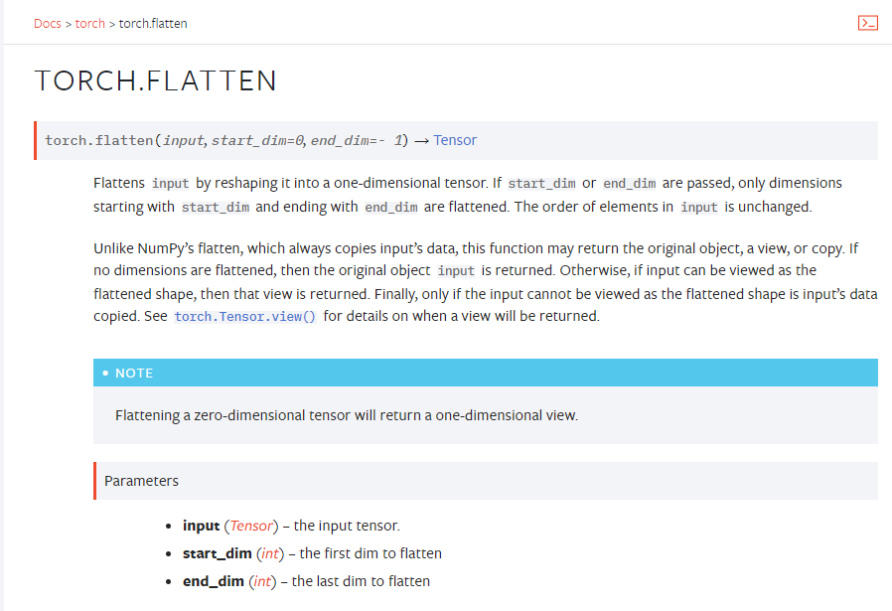892x611 pixels.
Task: Click the Parameters section header
Action: (141, 480)
